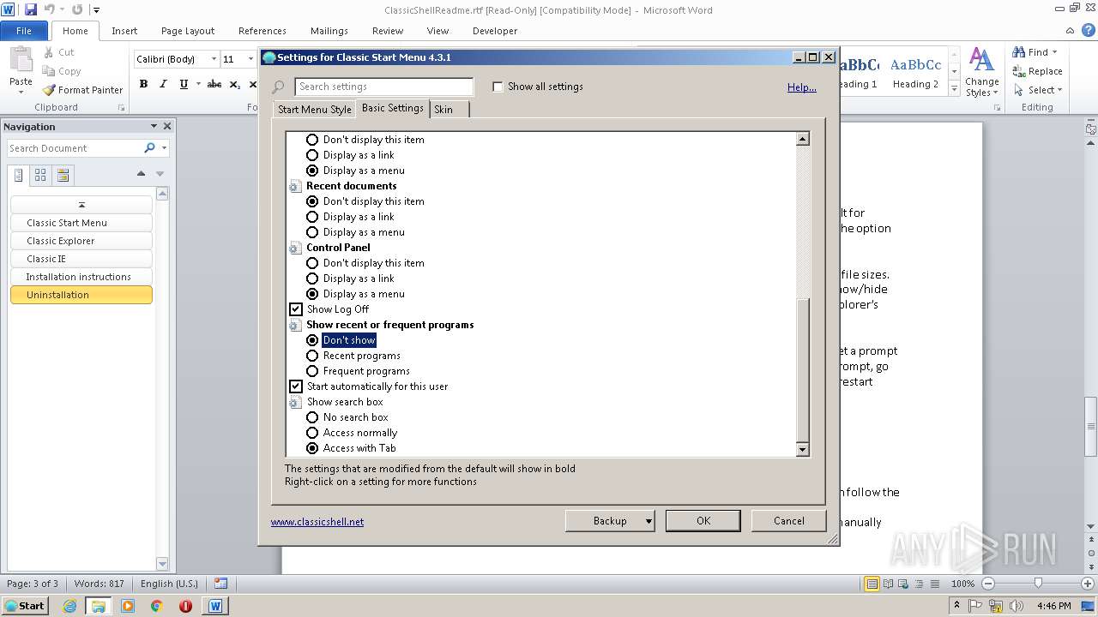Image resolution: width=1098 pixels, height=617 pixels.
Task: Switch to the Insert ribbon tab
Action: tap(124, 31)
